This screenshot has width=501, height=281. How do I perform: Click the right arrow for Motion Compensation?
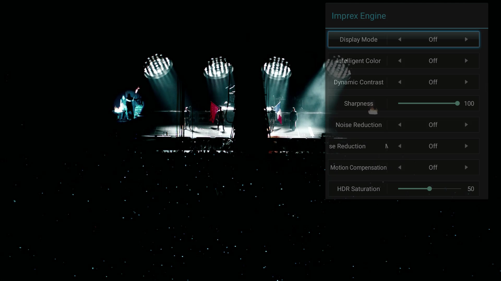coord(466,167)
